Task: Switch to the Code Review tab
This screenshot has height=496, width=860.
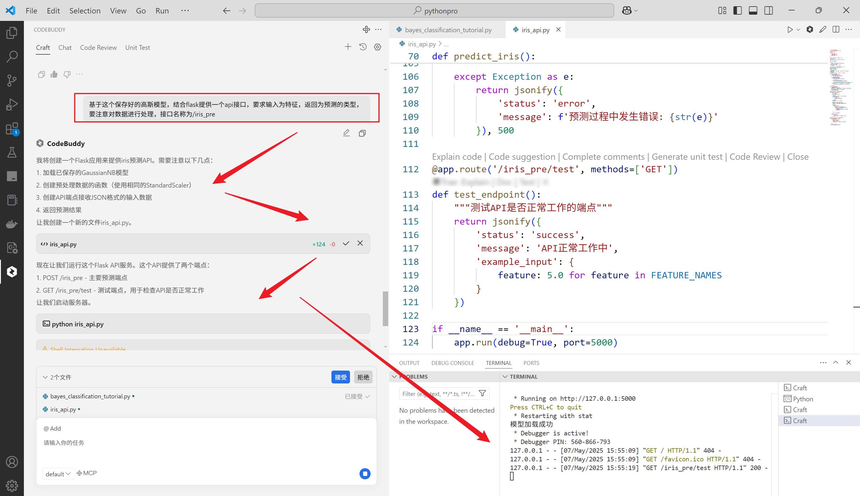Action: (x=98, y=48)
